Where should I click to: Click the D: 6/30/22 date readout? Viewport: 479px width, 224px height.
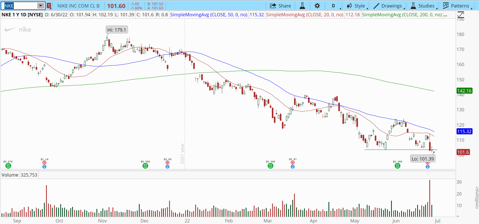click(56, 15)
